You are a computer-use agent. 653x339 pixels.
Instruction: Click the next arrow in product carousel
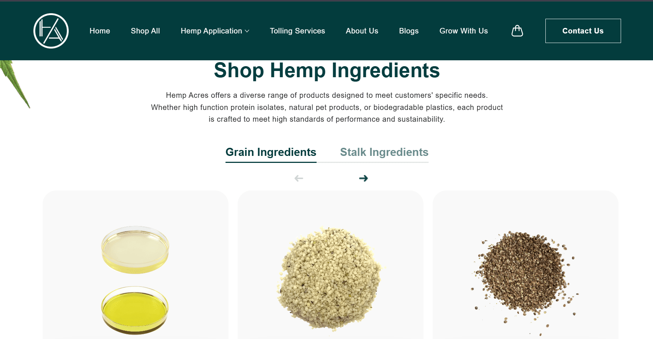(363, 178)
